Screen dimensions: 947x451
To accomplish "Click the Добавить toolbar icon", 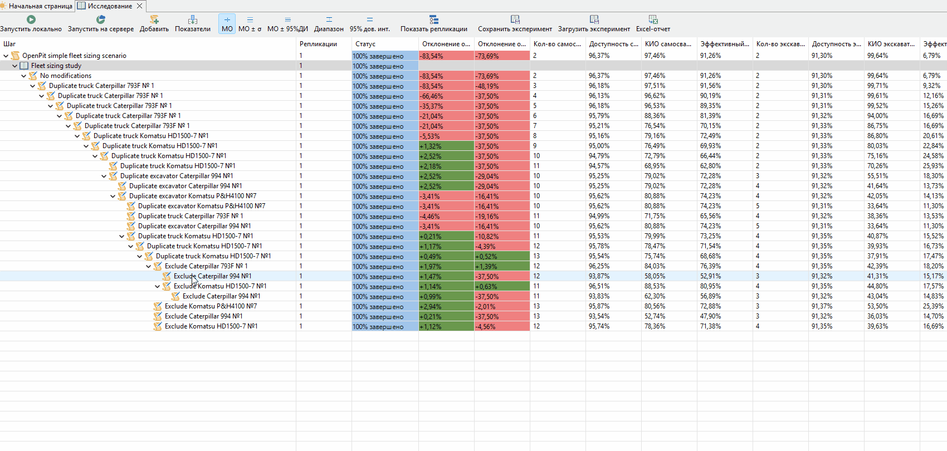I will pos(154,19).
